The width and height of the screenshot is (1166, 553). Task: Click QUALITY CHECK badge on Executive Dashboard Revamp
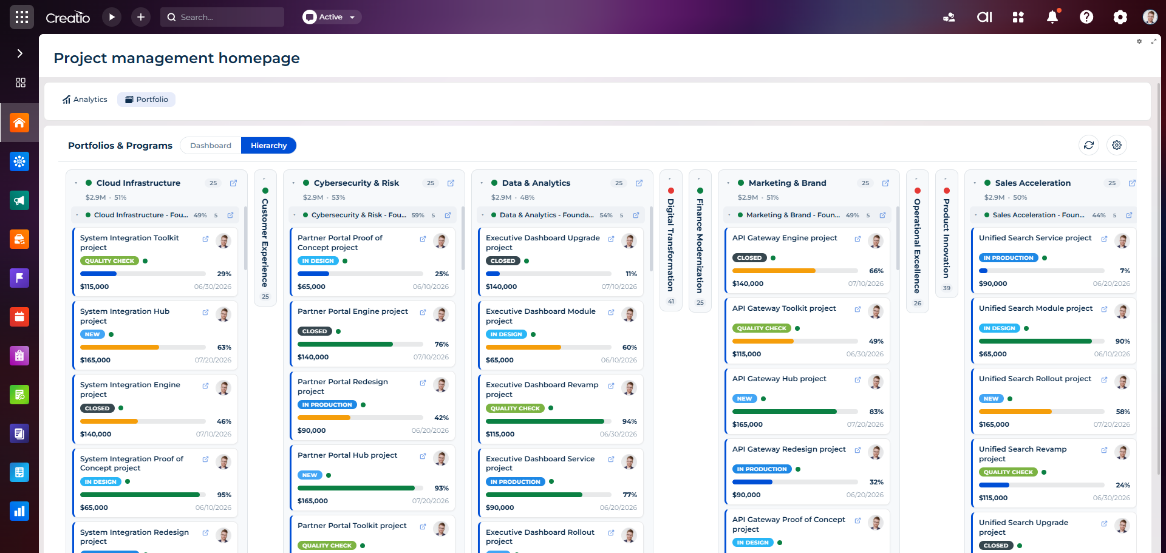(515, 409)
